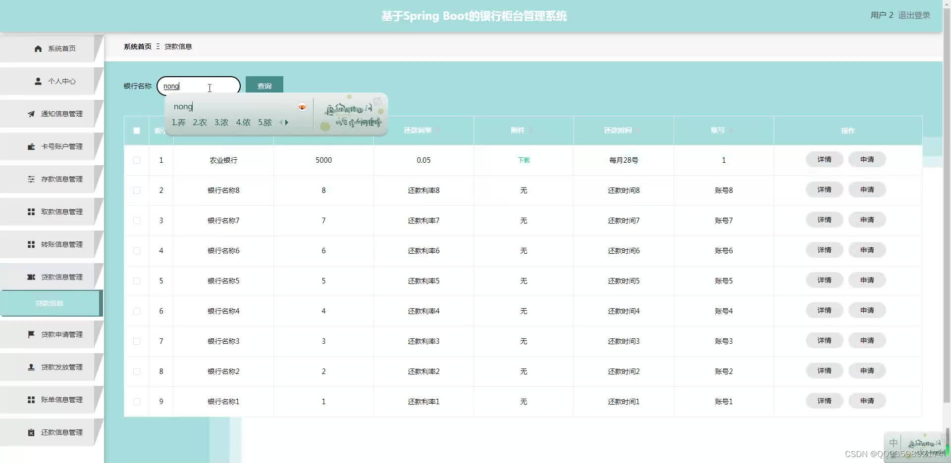Click the 还款时间8 cell
This screenshot has width=951, height=463.
coord(624,190)
